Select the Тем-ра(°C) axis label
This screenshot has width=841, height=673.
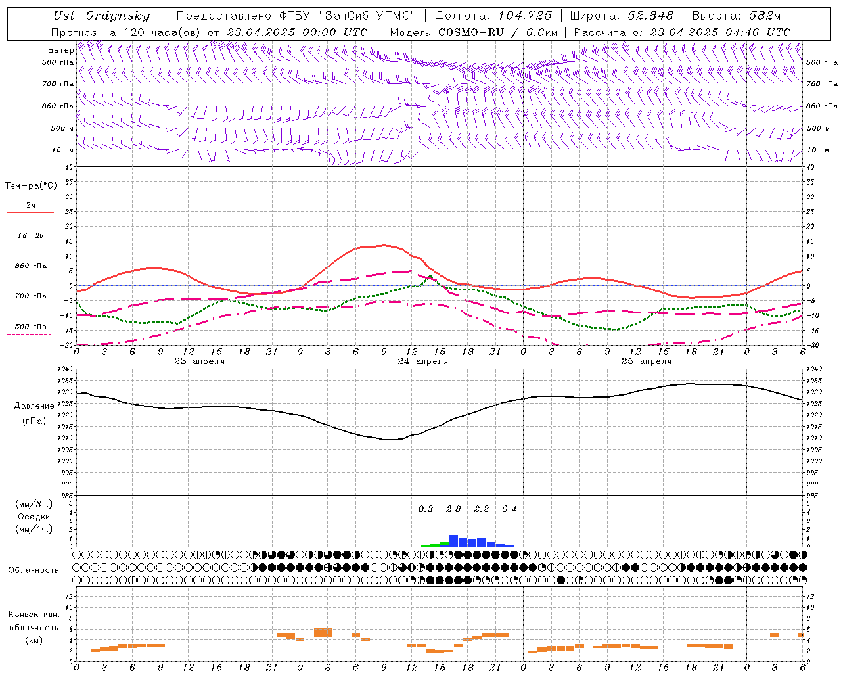[31, 185]
